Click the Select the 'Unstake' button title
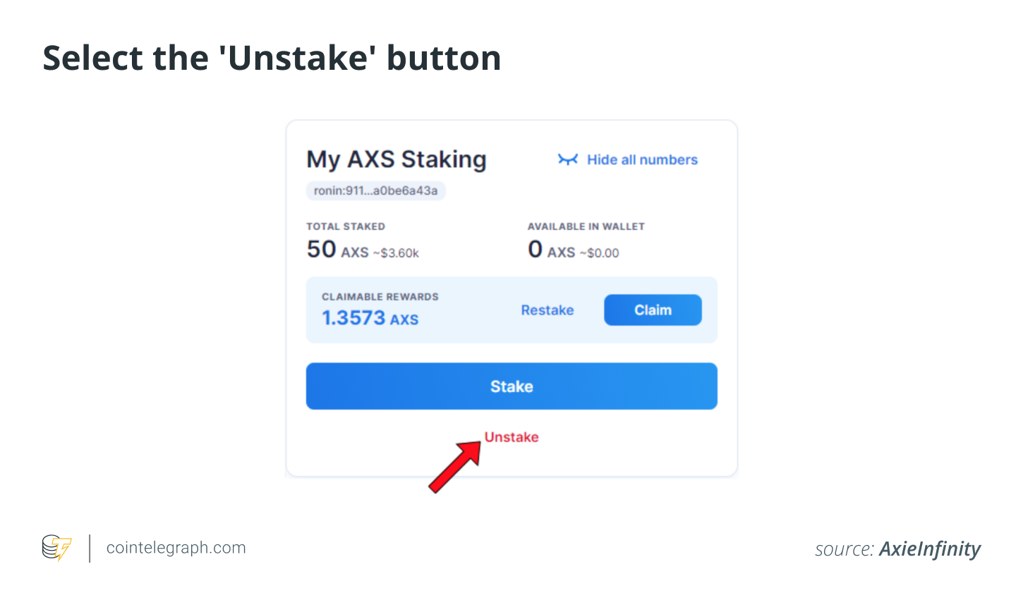 (x=272, y=58)
